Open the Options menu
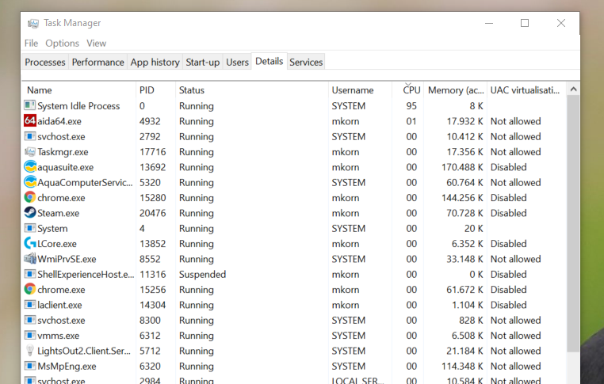Screen dimensions: 604x384 (62, 43)
